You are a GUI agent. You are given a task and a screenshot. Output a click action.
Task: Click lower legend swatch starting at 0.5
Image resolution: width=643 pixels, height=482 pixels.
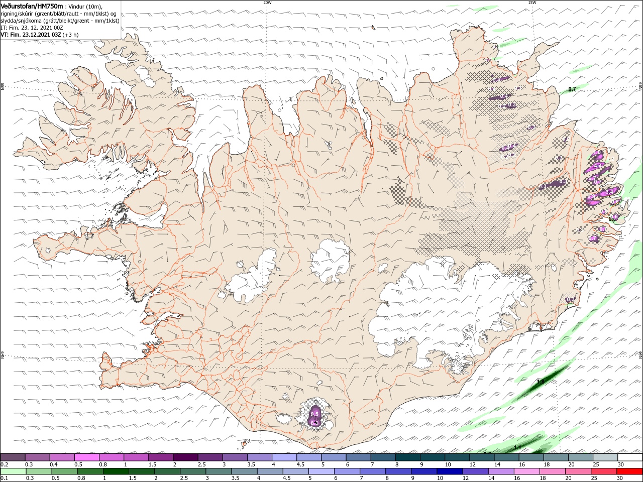tap(64, 471)
